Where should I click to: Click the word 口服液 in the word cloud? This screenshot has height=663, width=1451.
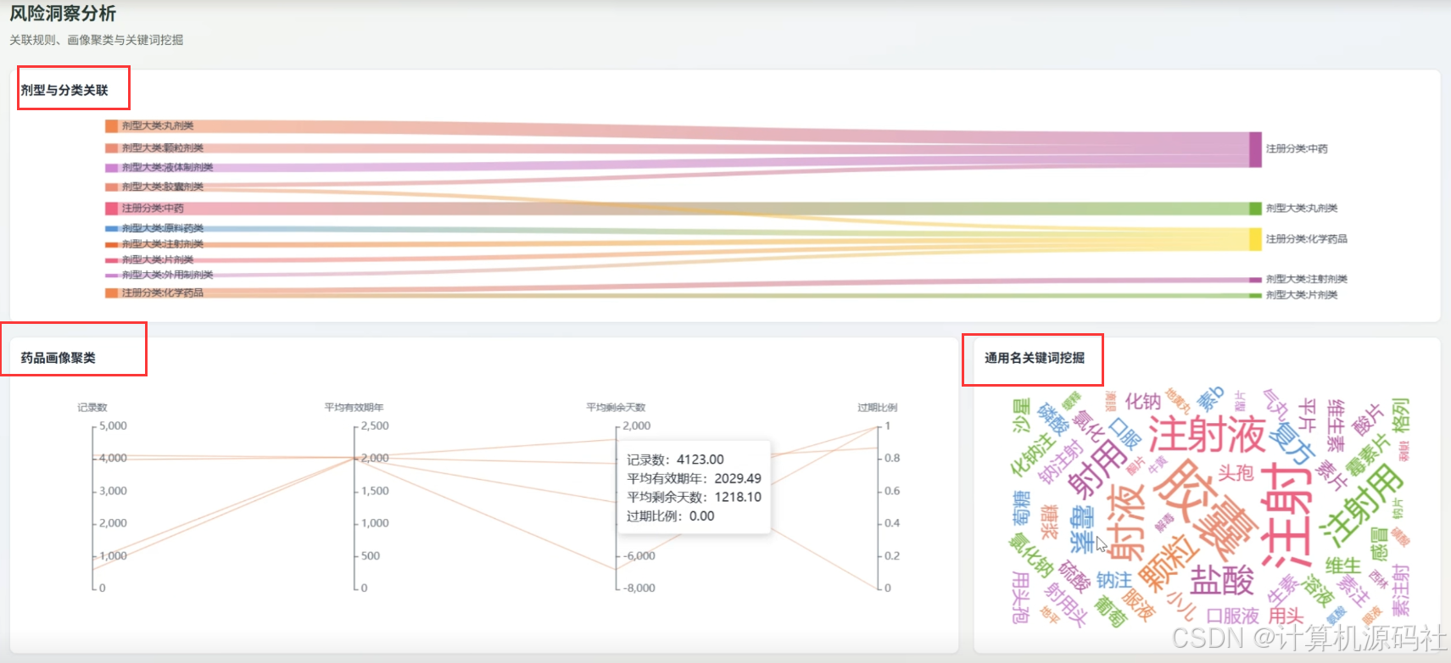point(1232,616)
